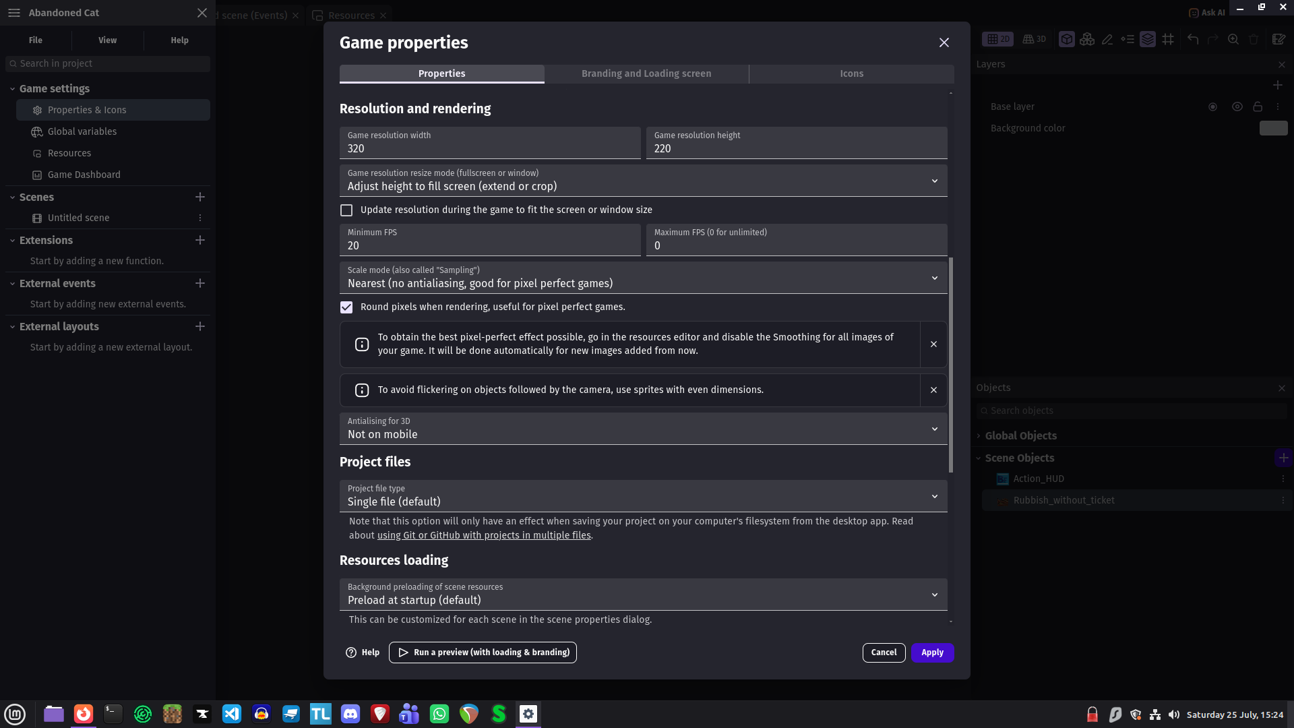The image size is (1294, 728).
Task: Click the Apply button
Action: tap(933, 653)
